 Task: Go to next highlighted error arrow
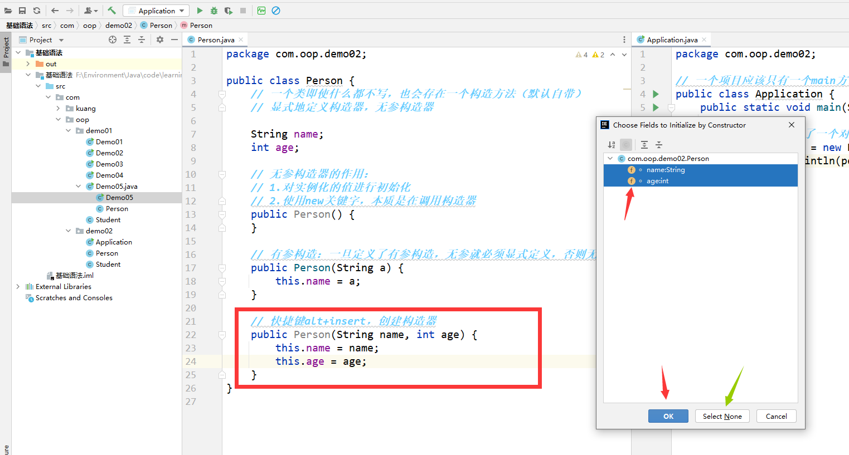point(624,55)
